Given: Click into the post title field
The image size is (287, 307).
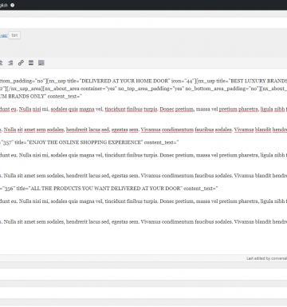Looking at the screenshot, I should point(143,22).
